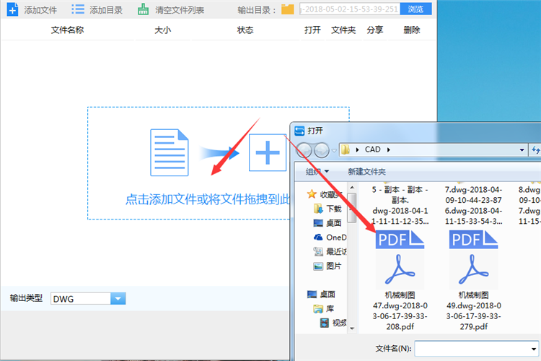
Task: Click Back arrow in Open dialog
Action: 304,150
